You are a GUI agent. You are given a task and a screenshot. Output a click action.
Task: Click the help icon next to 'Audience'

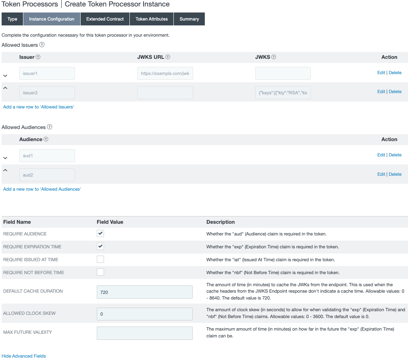(x=45, y=139)
